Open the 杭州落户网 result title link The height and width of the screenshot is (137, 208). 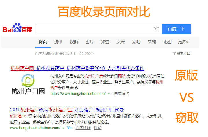77,68
